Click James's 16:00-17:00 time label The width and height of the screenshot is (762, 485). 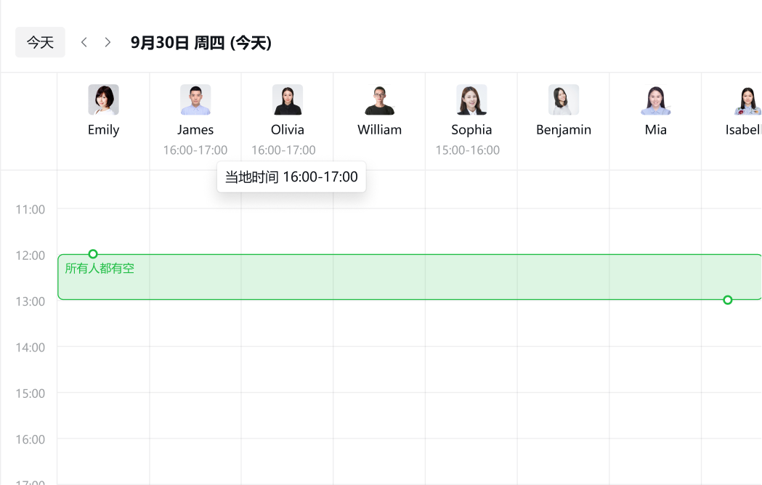(195, 150)
